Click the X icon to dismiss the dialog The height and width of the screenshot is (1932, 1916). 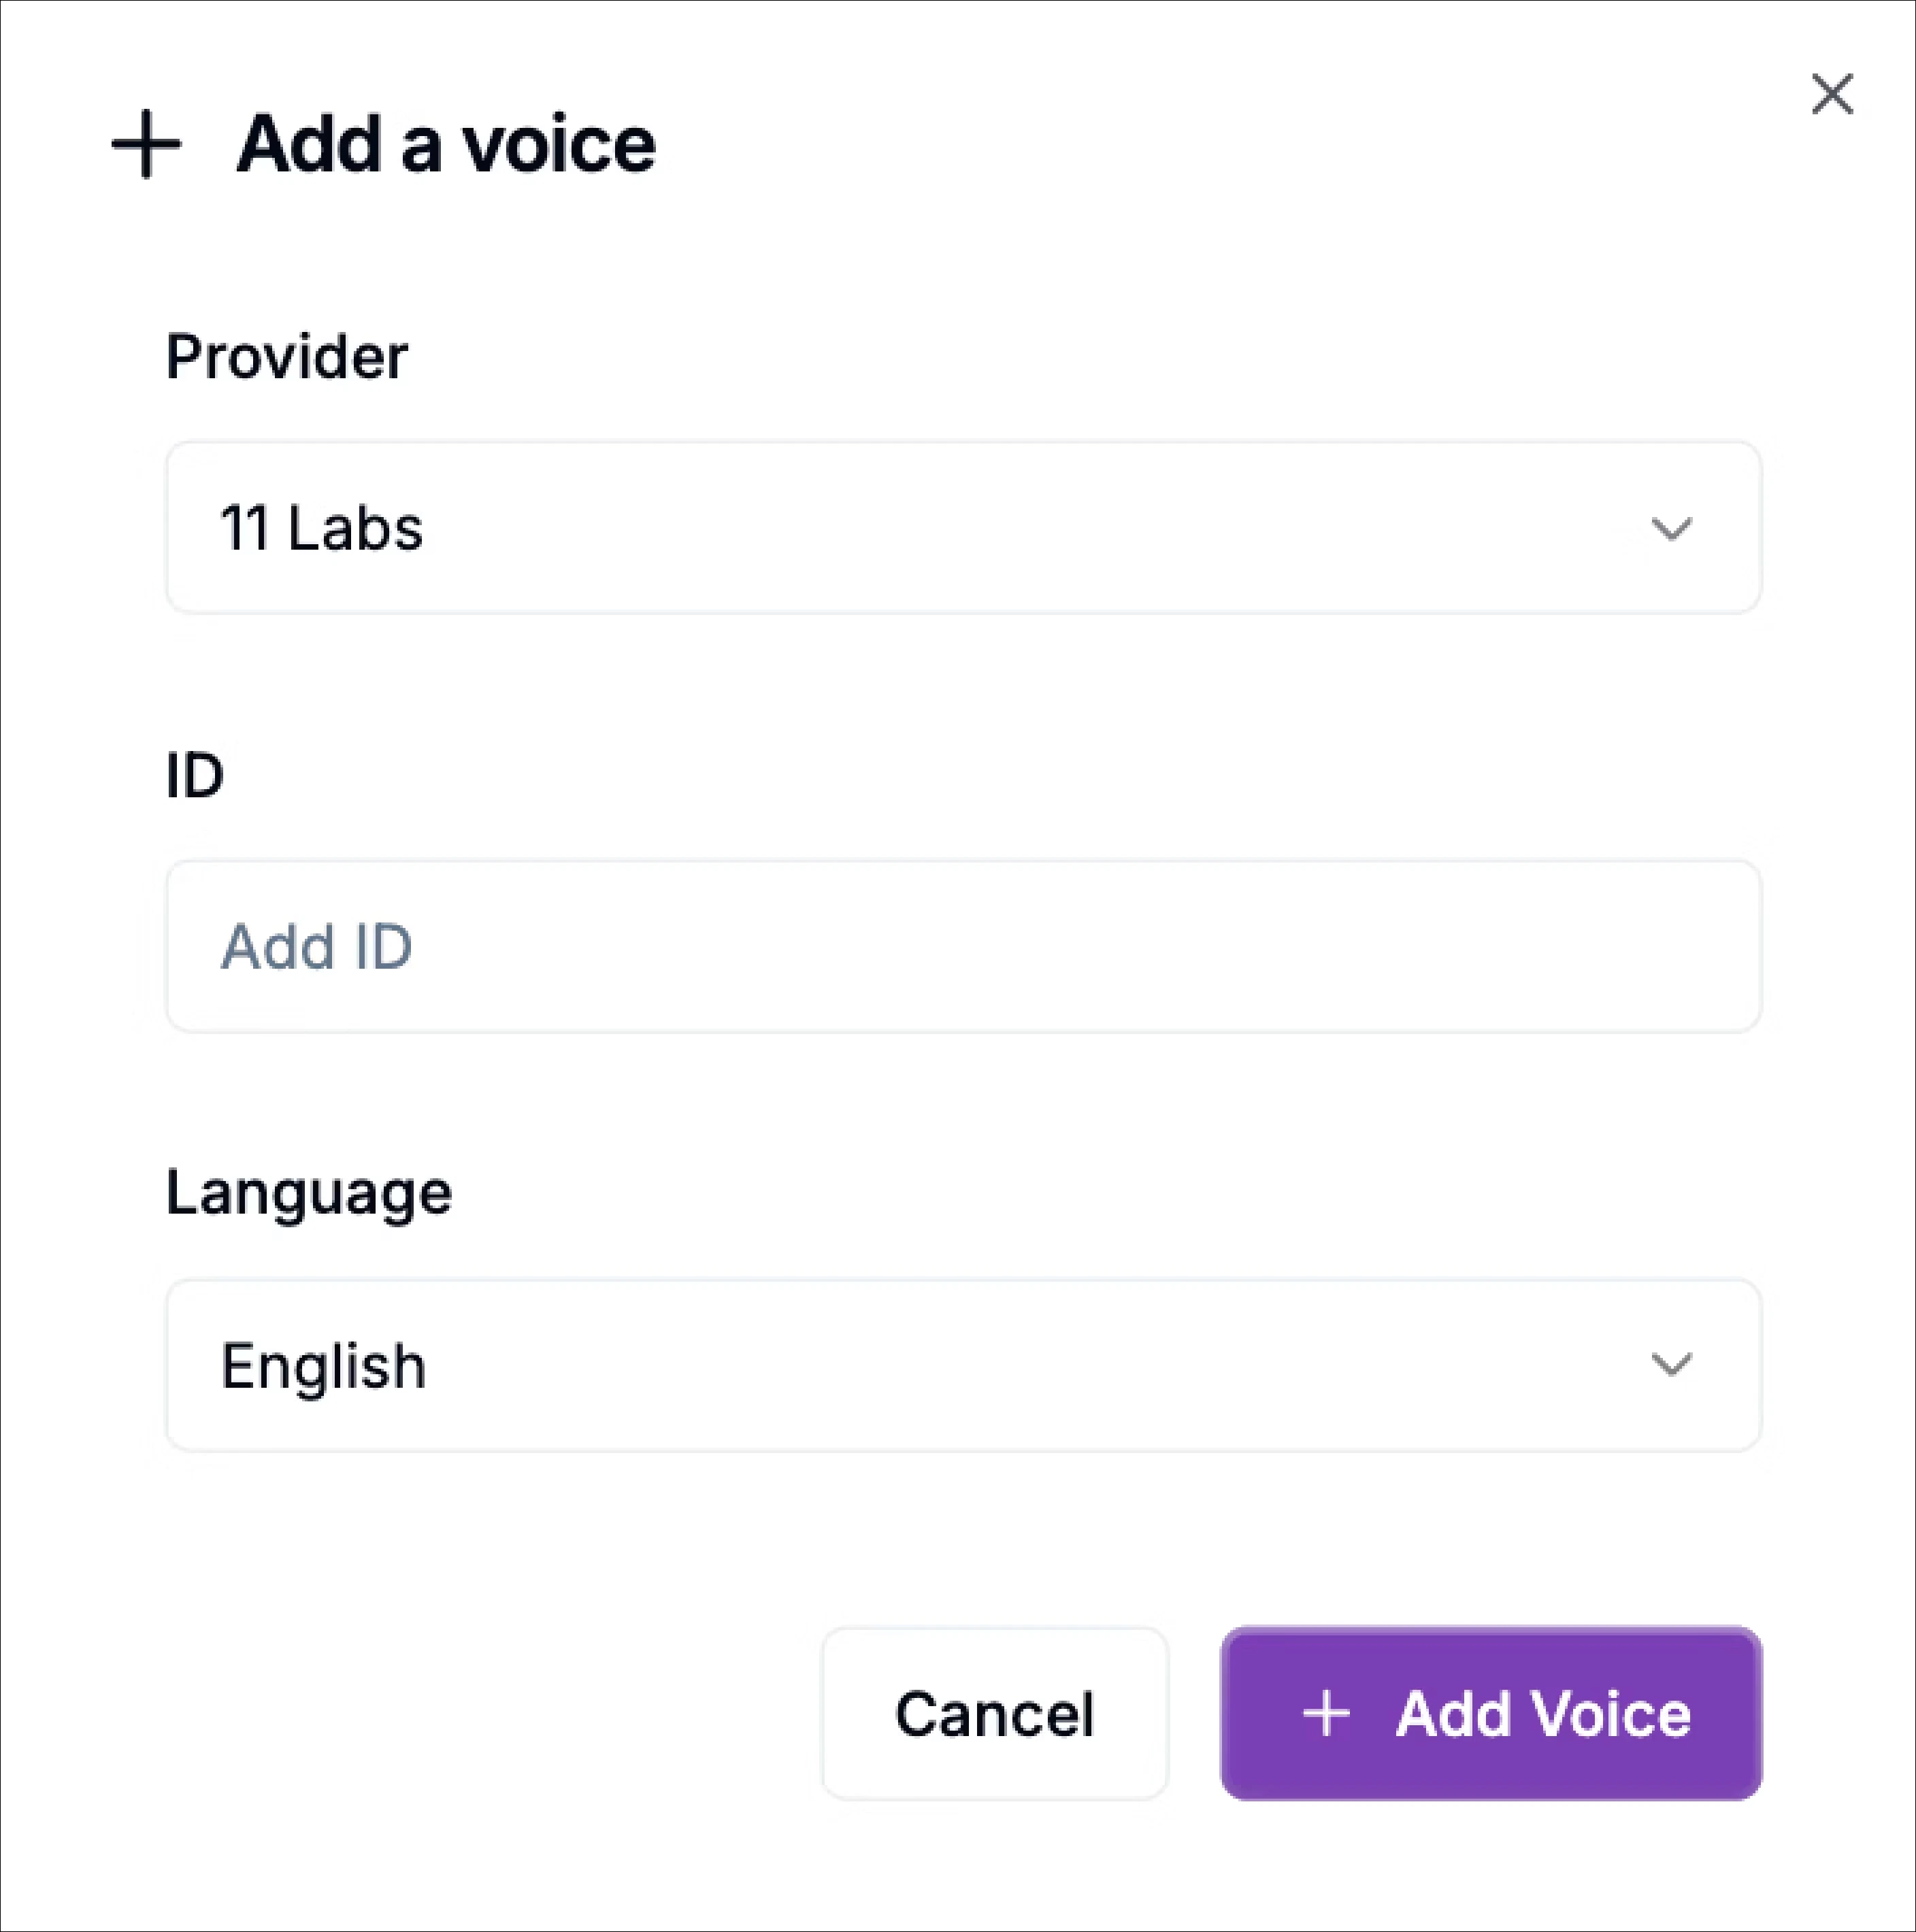tap(1832, 94)
